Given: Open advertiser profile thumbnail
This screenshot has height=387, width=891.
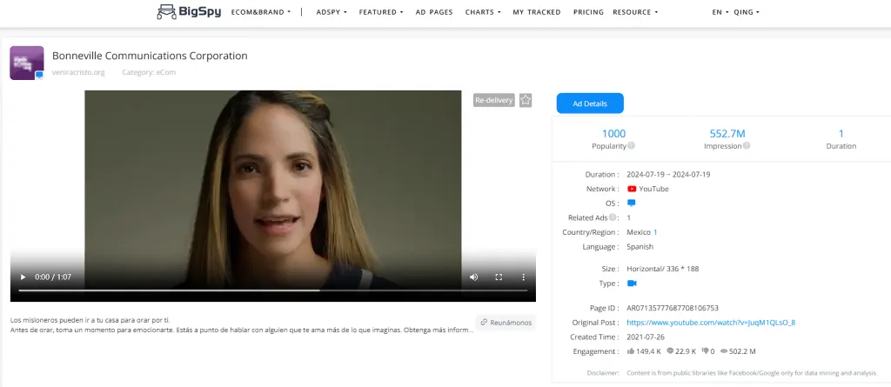Looking at the screenshot, I should click(26, 63).
